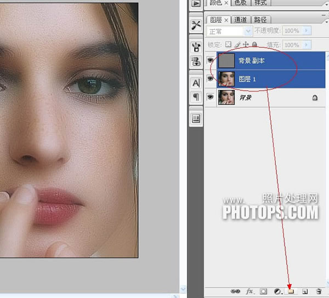
Task: Create new adjustment layer icon
Action: 277,291
